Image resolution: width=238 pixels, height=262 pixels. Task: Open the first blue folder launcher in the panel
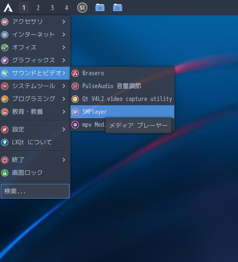point(100,8)
